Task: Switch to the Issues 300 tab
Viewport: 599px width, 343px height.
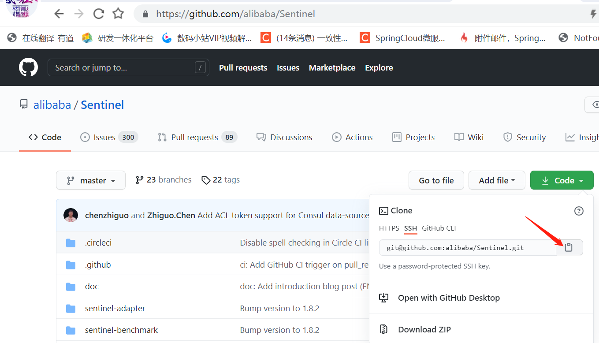Action: (x=109, y=137)
